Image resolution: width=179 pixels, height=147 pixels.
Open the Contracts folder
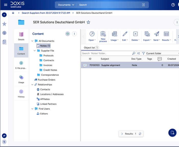click(x=47, y=60)
